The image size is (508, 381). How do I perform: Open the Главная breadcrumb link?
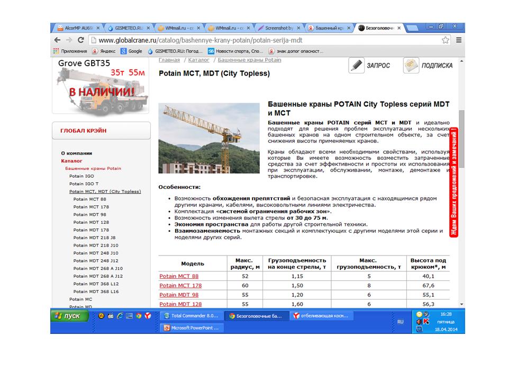169,60
